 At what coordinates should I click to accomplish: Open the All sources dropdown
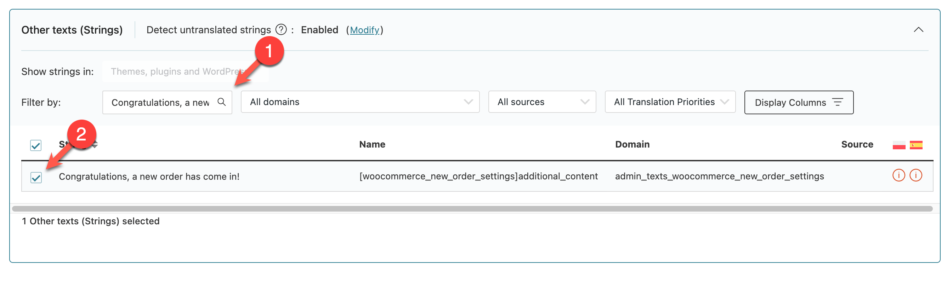point(541,102)
